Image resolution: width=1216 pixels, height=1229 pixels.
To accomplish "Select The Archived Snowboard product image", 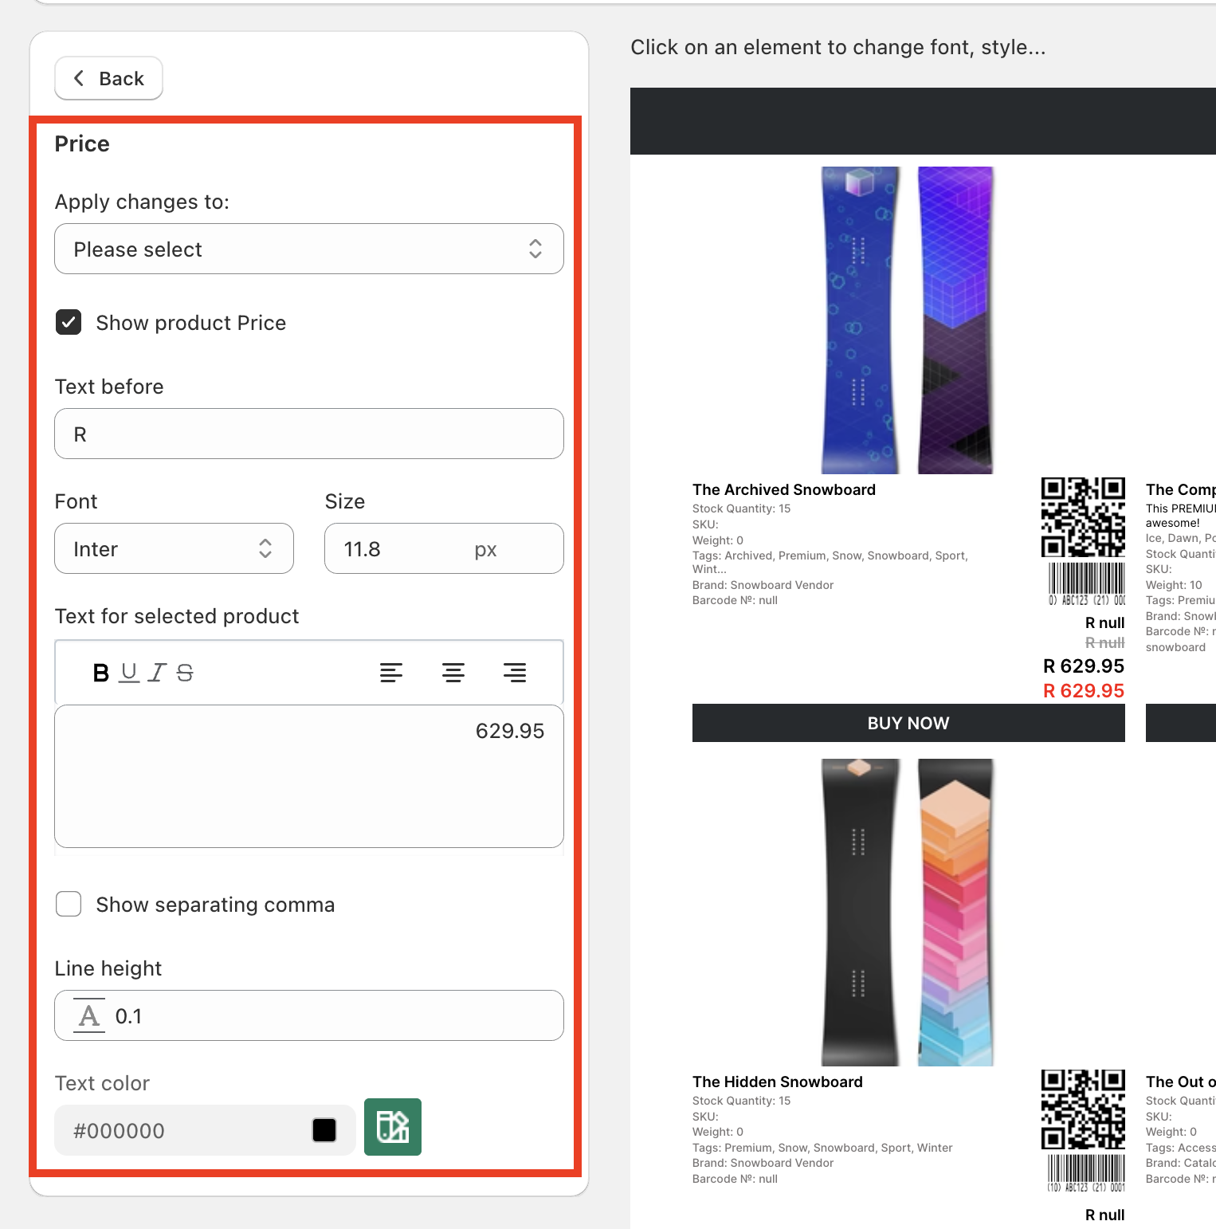I will (908, 320).
